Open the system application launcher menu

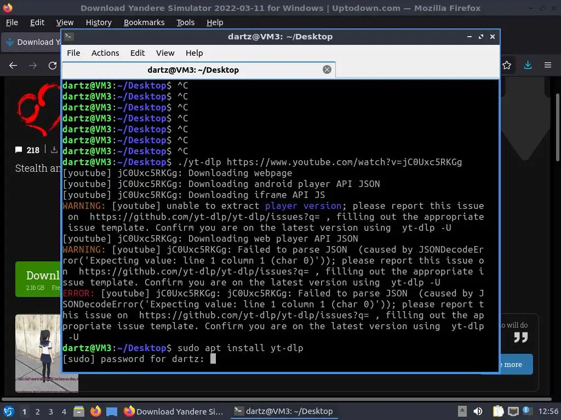point(8,411)
